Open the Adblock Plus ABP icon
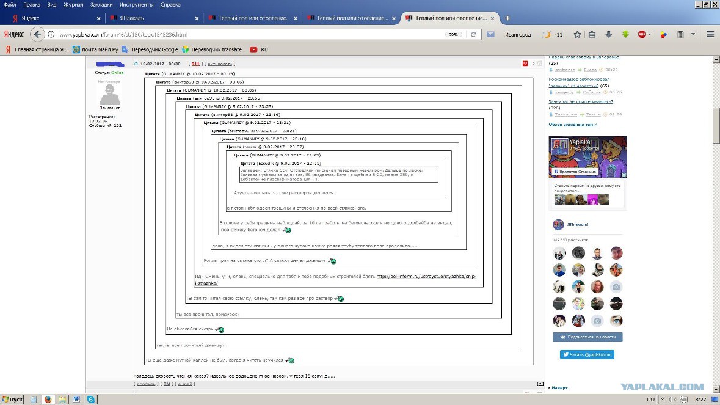The width and height of the screenshot is (720, 405). tap(642, 34)
